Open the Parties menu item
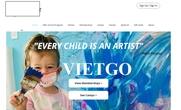This screenshot has width=181, height=110. pyautogui.click(x=71, y=25)
